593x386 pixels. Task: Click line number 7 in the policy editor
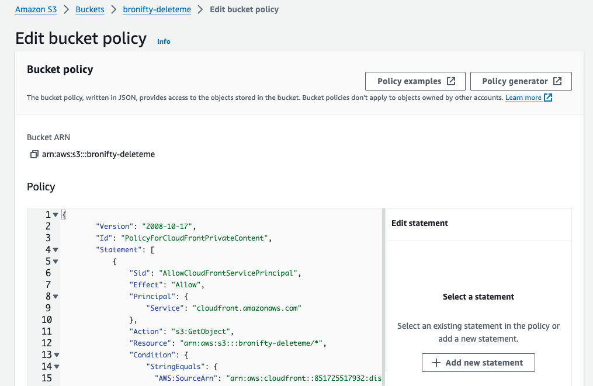pos(47,284)
